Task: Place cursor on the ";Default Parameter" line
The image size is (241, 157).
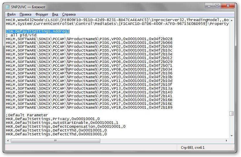Action: click(x=27, y=115)
